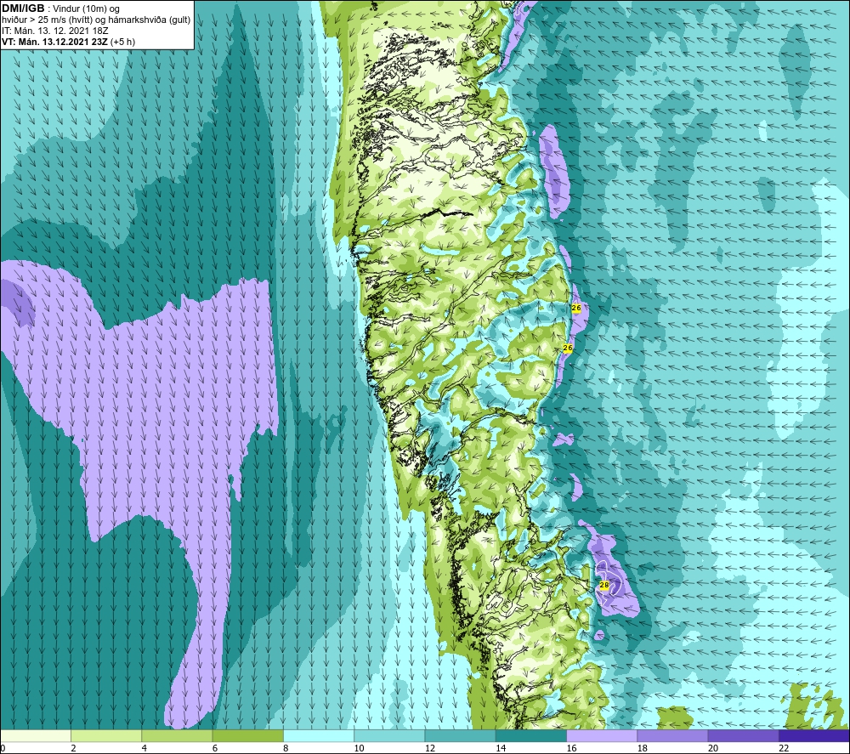Click the legend scale label '10'

coord(359,748)
